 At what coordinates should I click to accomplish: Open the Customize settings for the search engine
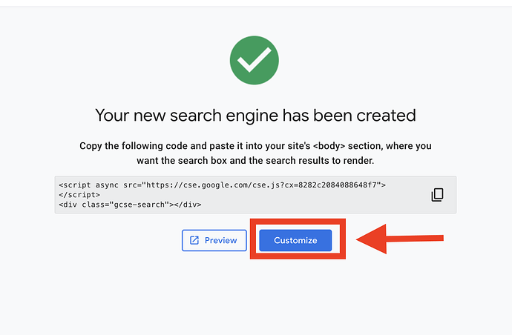click(295, 240)
